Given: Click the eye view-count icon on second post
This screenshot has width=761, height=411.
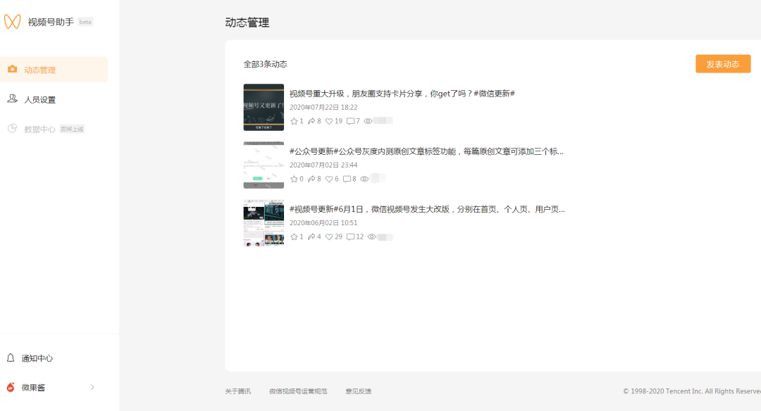Looking at the screenshot, I should click(364, 178).
